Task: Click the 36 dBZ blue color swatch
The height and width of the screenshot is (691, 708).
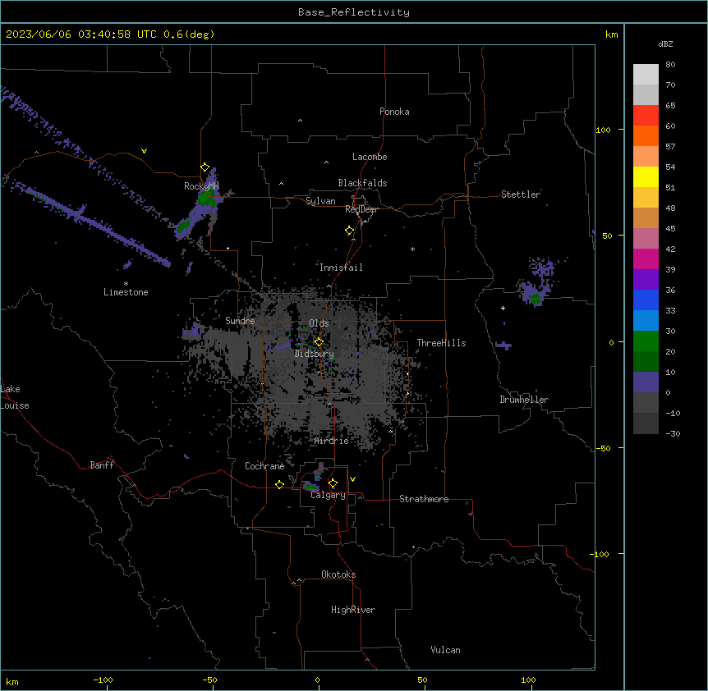Action: click(x=646, y=300)
